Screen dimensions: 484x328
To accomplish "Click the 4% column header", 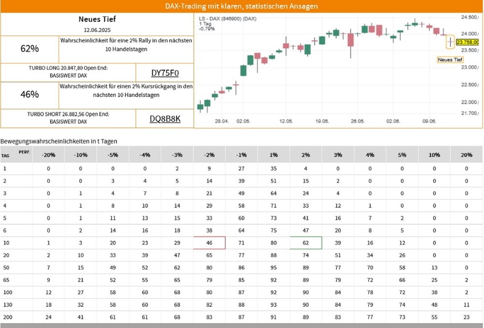I will tap(370, 155).
